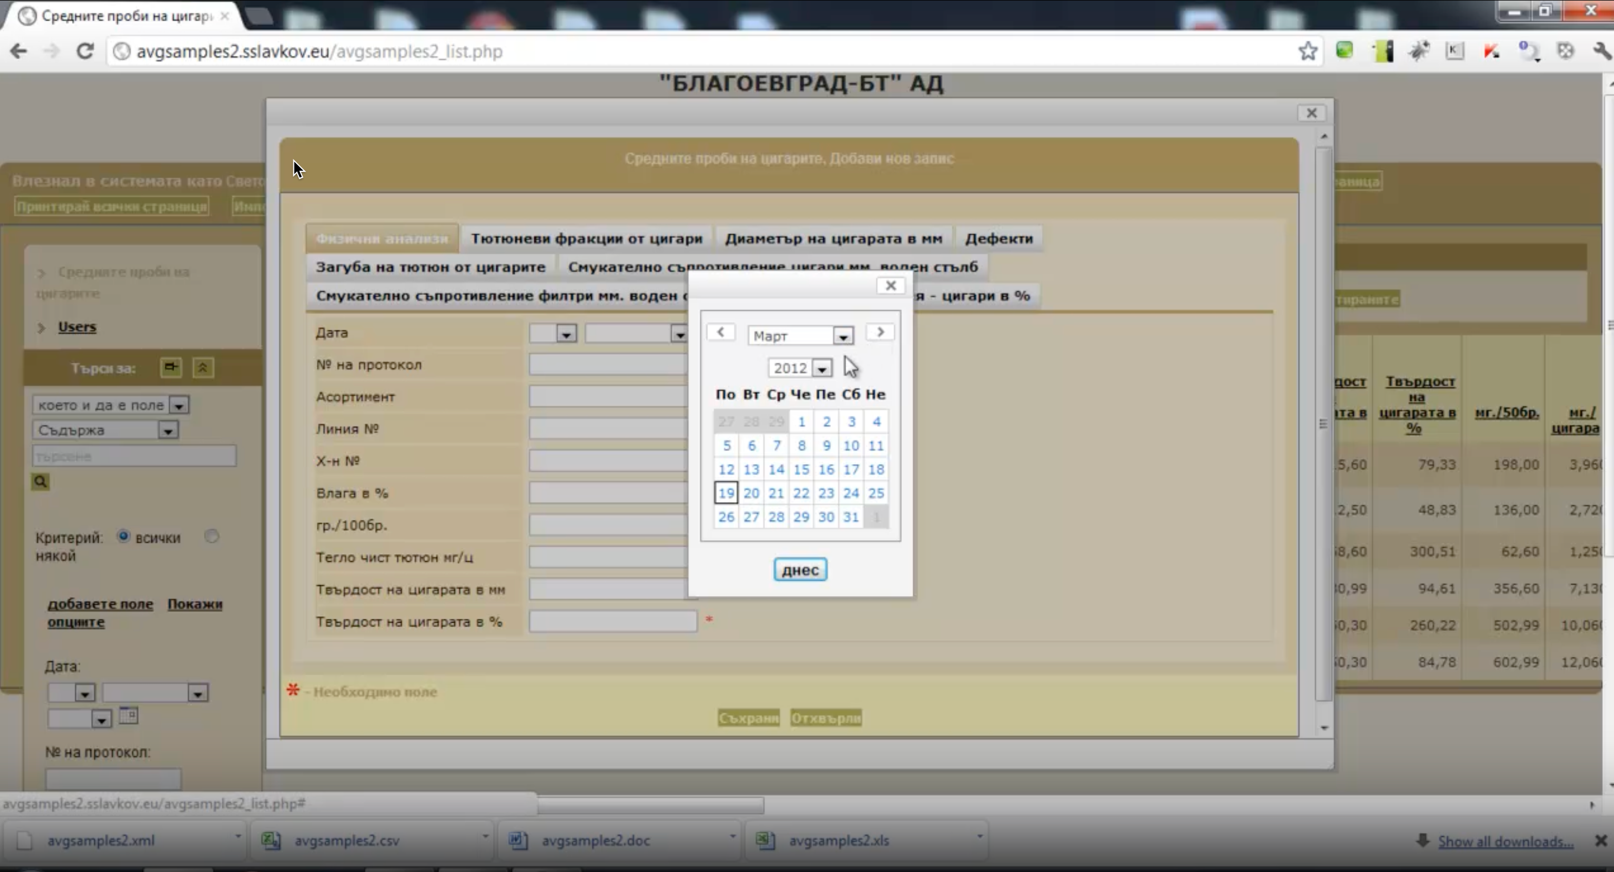Select day 15 in calendar
1614x872 pixels.
pos(802,469)
